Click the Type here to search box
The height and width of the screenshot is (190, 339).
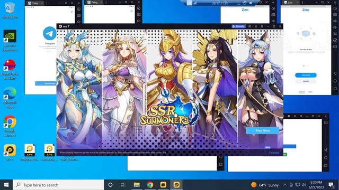(x=58, y=185)
